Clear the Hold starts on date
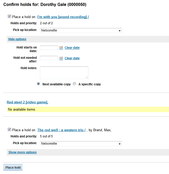This screenshot has width=169, height=174. (72, 48)
